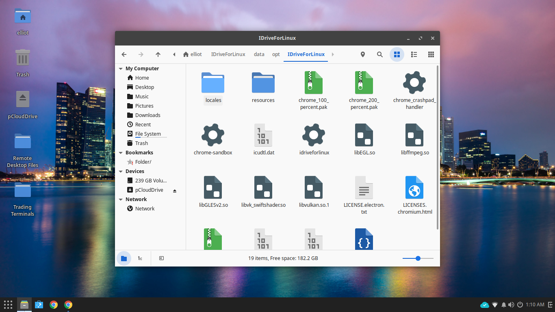Collapse the Bookmarks section
The height and width of the screenshot is (312, 555).
pyautogui.click(x=121, y=153)
